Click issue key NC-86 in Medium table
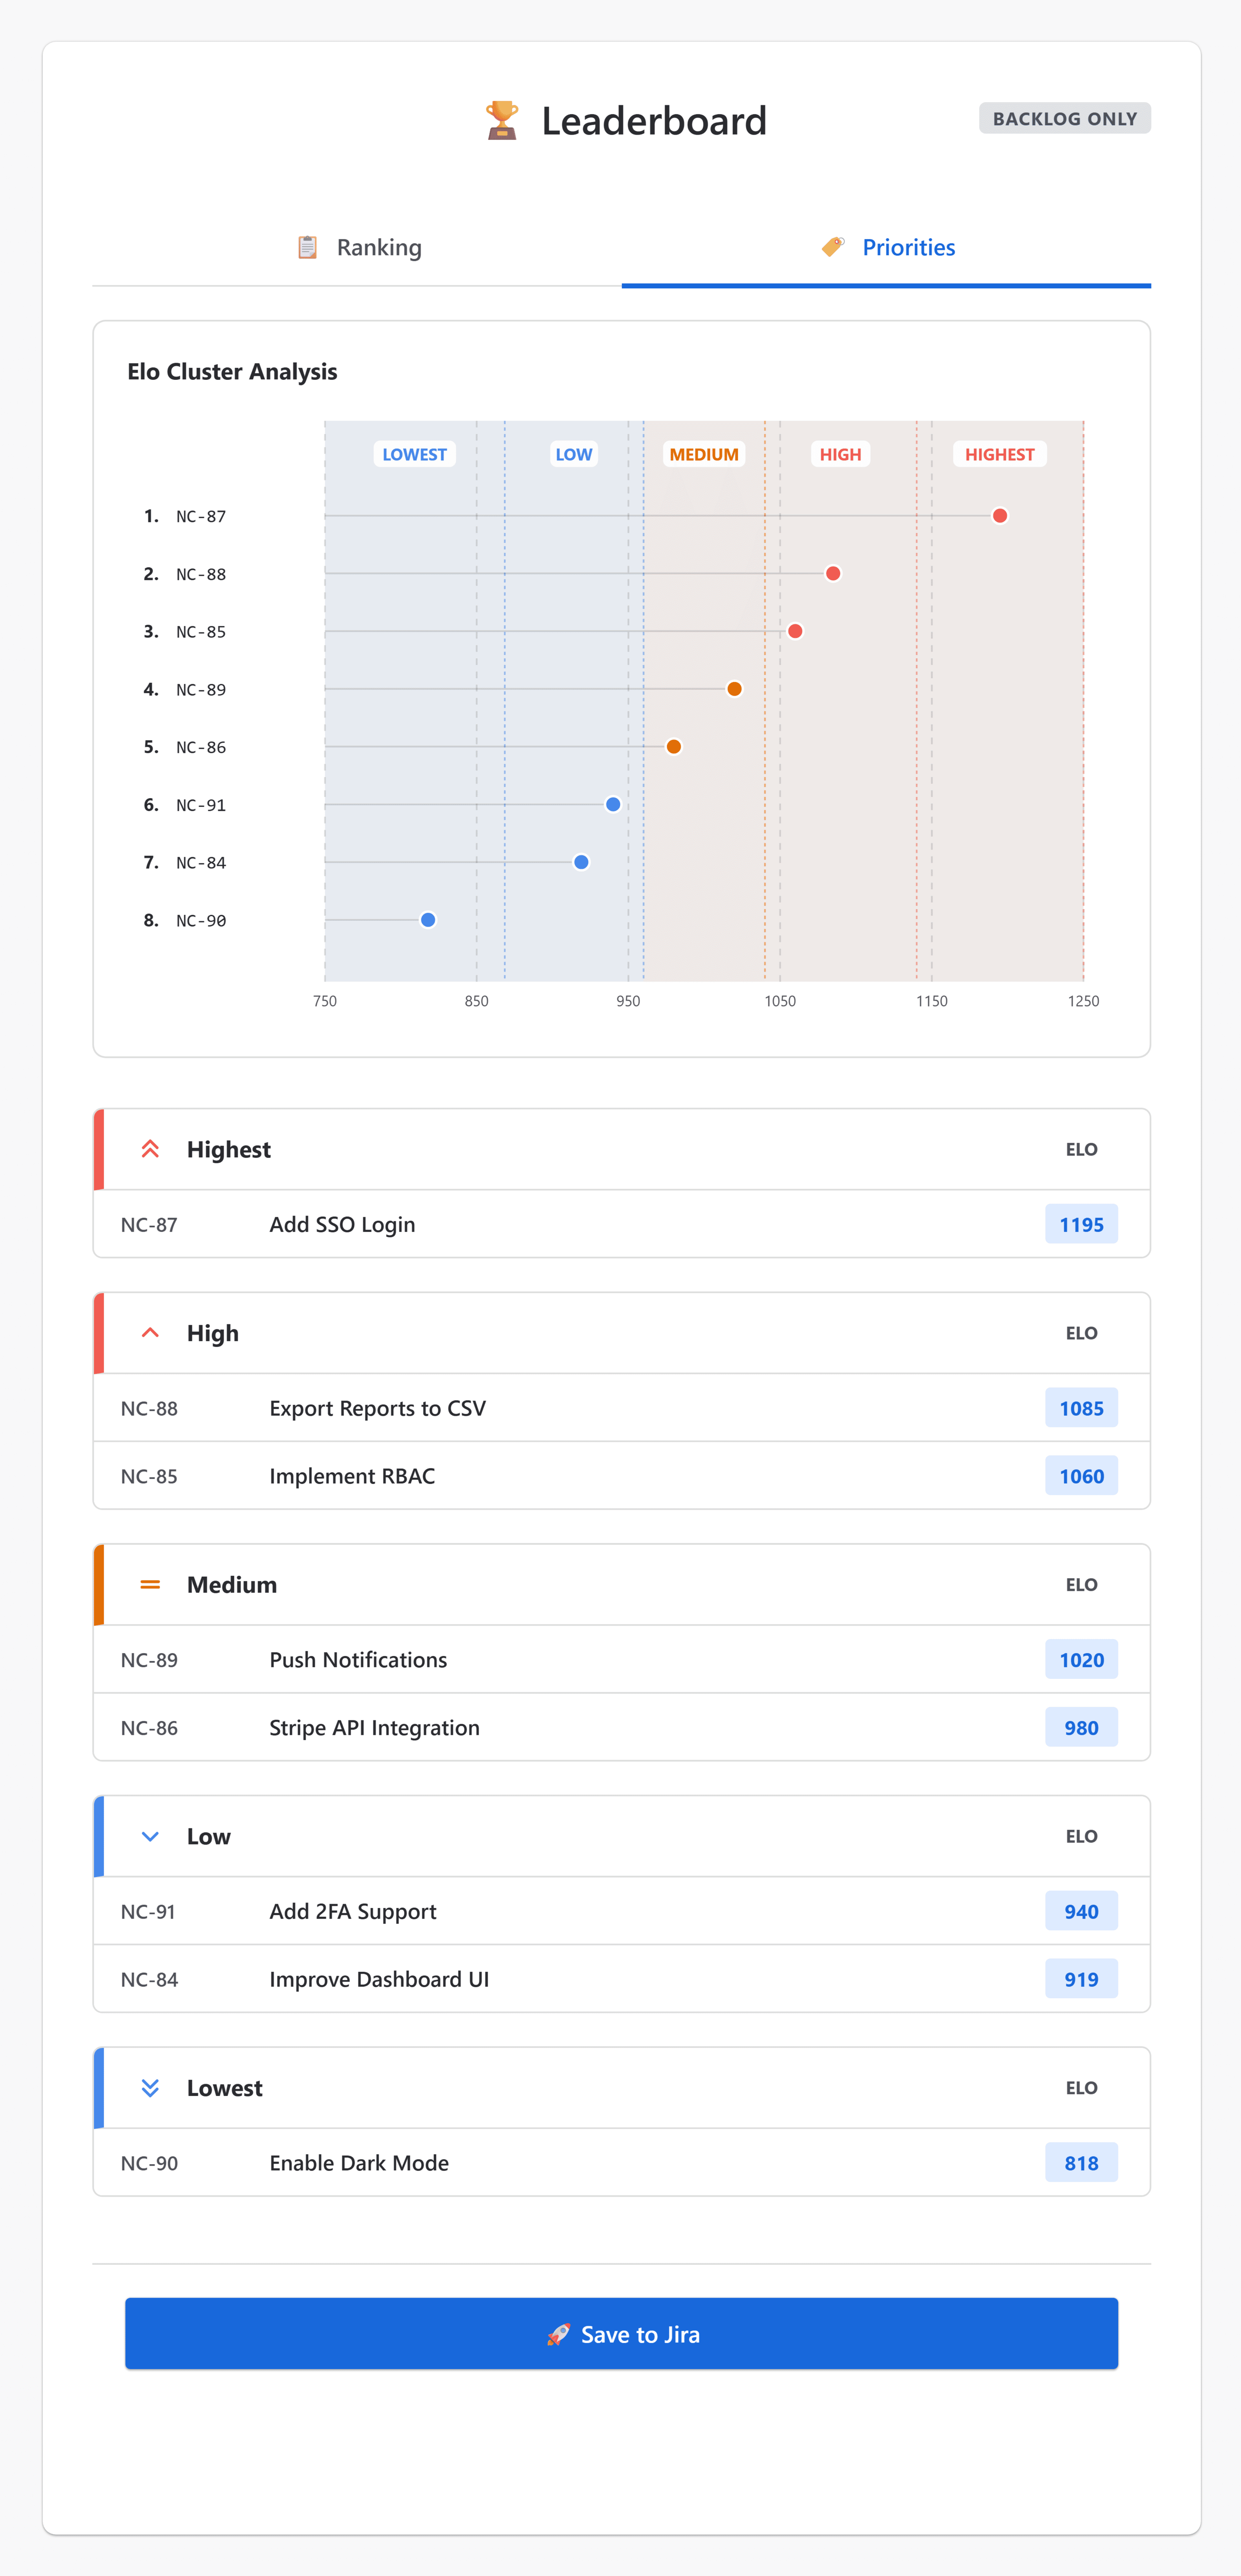The height and width of the screenshot is (2576, 1241). tap(149, 1728)
